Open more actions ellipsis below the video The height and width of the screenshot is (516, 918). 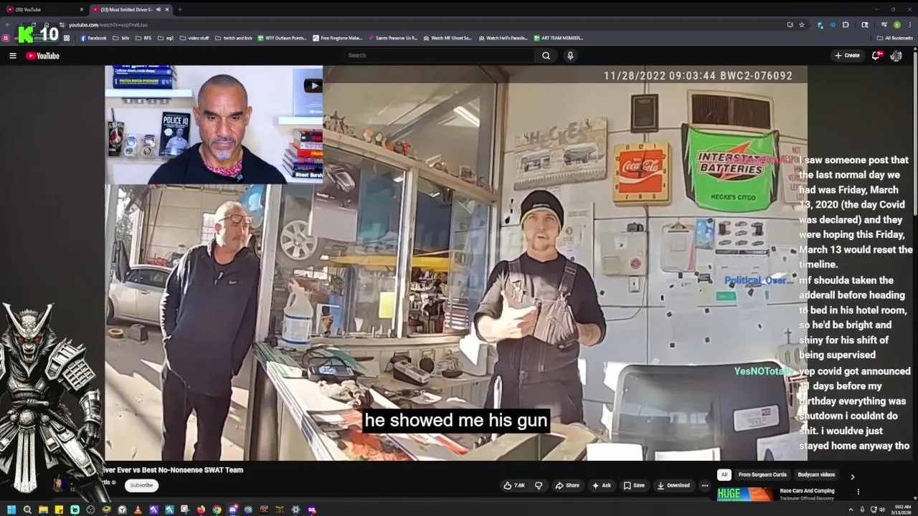704,485
